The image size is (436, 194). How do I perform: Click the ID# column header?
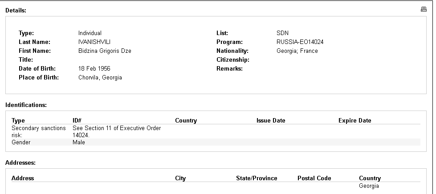[77, 121]
